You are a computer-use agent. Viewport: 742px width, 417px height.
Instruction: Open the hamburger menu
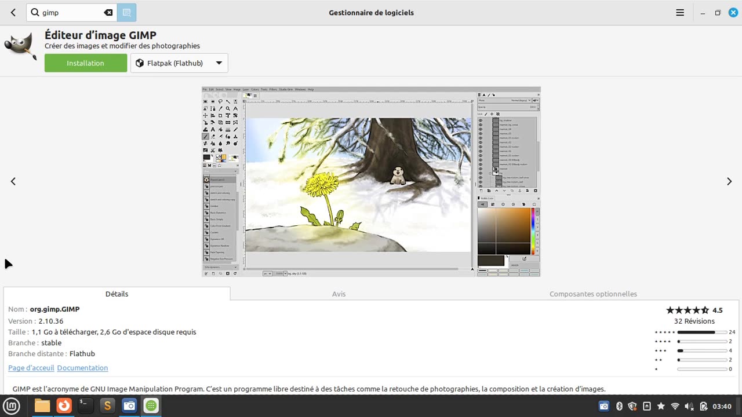[x=680, y=12]
